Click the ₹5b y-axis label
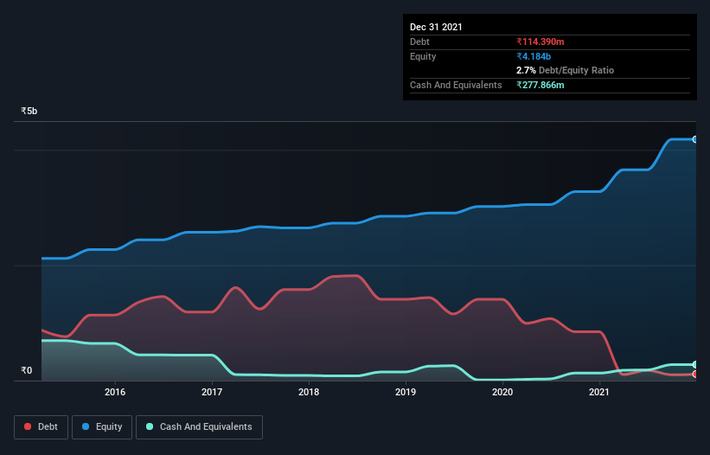The width and height of the screenshot is (710, 455). tap(29, 112)
